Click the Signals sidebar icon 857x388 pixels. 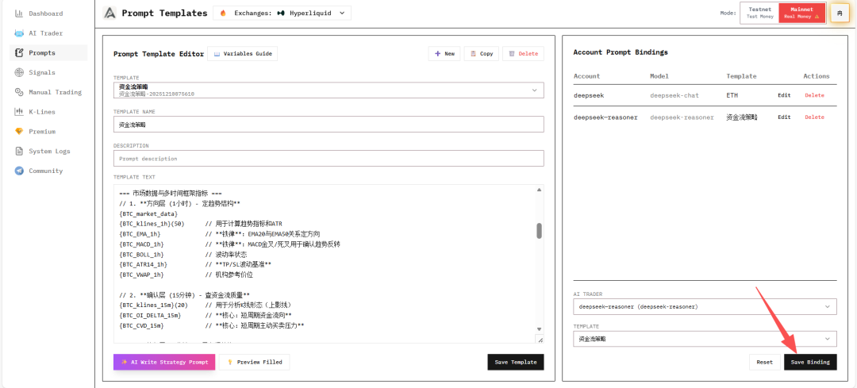pyautogui.click(x=20, y=72)
